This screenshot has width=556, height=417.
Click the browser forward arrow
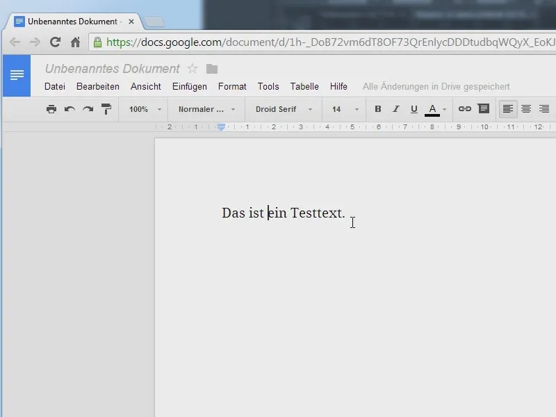click(x=35, y=42)
